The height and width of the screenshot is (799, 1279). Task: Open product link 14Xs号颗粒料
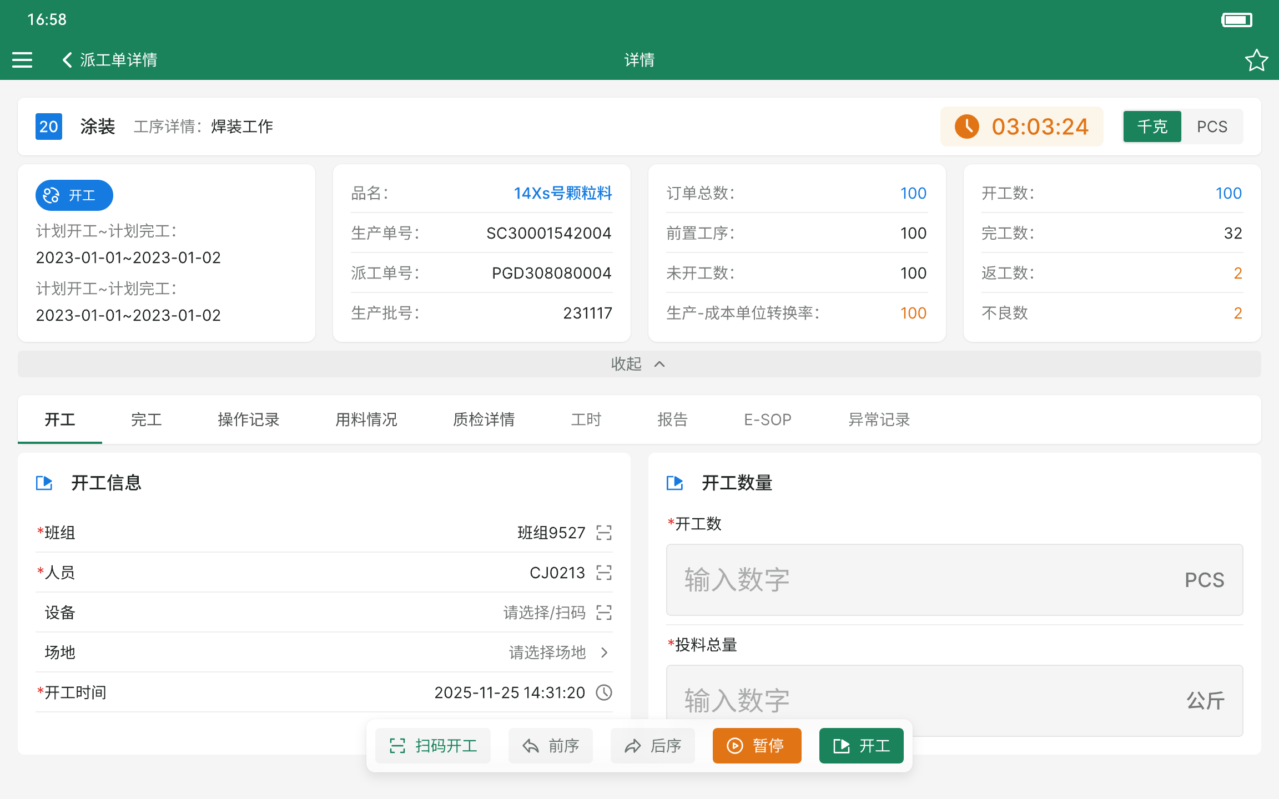[x=563, y=193]
